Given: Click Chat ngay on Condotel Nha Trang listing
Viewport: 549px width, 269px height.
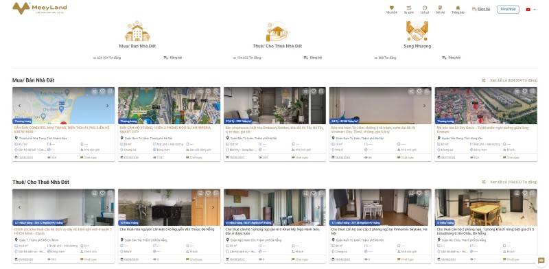Looking at the screenshot, I should 89,158.
